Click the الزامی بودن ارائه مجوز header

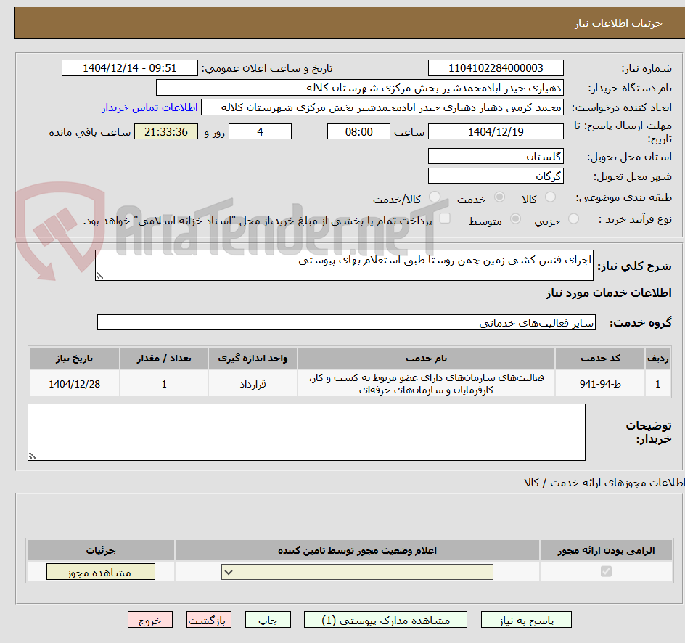point(606,550)
